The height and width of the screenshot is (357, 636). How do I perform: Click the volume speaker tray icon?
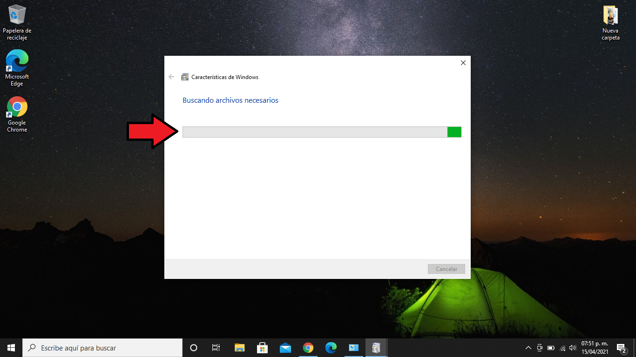(x=573, y=348)
